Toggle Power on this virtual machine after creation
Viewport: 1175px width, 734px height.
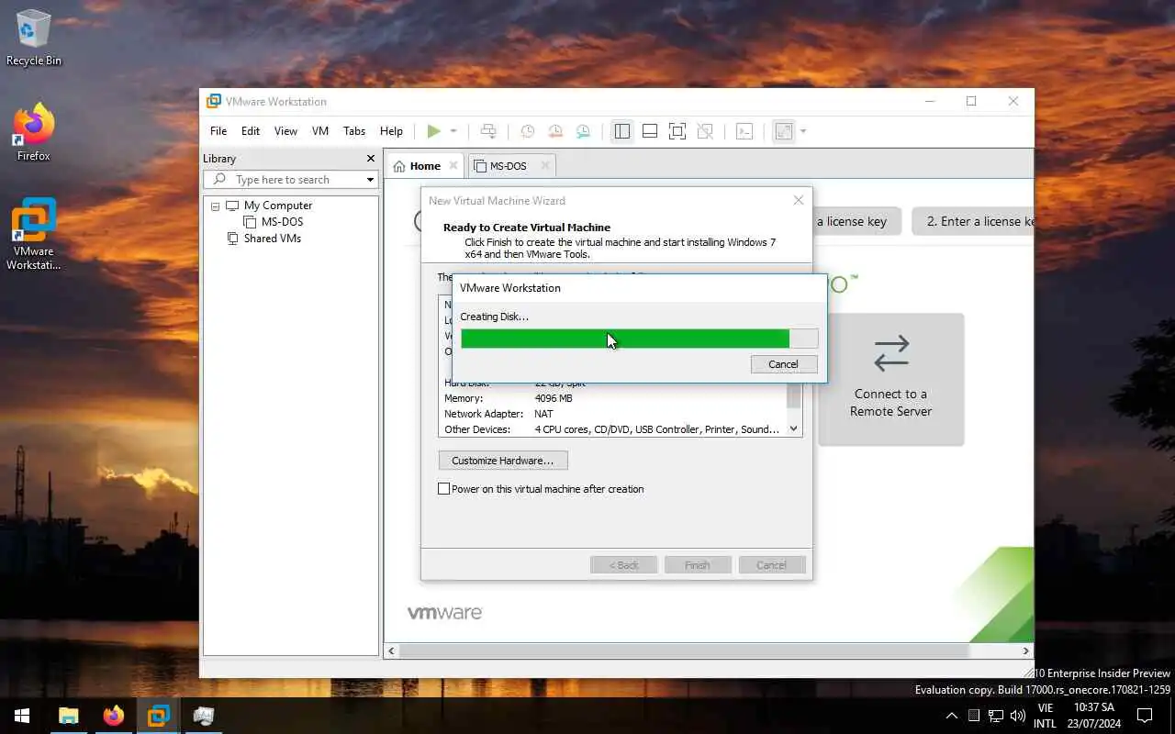(x=444, y=489)
